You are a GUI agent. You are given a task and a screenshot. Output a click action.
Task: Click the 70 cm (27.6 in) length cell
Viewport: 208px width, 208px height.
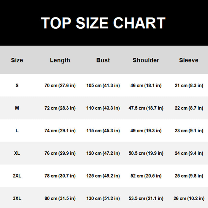pos(60,86)
